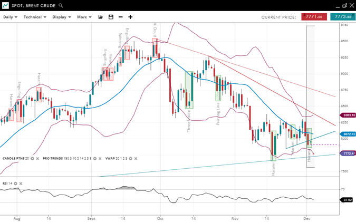Open saved chart folder icon
The height and width of the screenshot is (222, 356).
point(101,17)
